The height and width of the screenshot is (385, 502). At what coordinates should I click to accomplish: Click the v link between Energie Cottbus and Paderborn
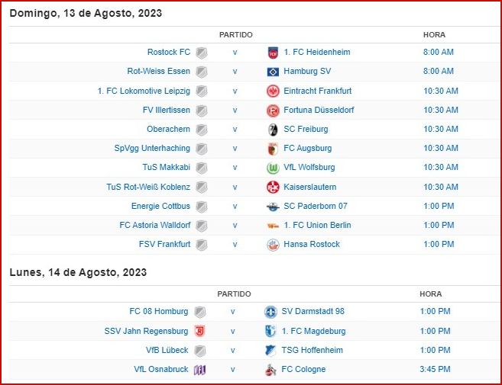tap(235, 206)
